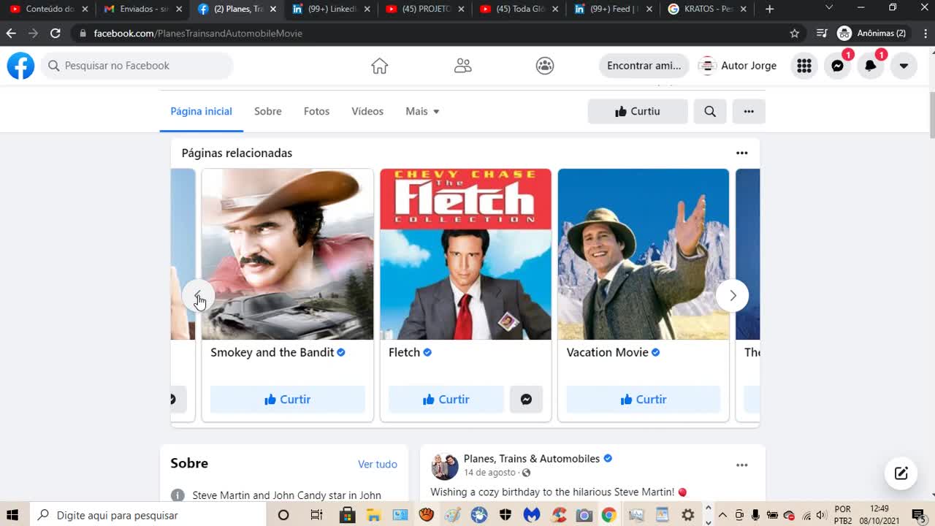Open the Facebook menu grid icon
Screen dimensions: 935x526
pos(804,66)
